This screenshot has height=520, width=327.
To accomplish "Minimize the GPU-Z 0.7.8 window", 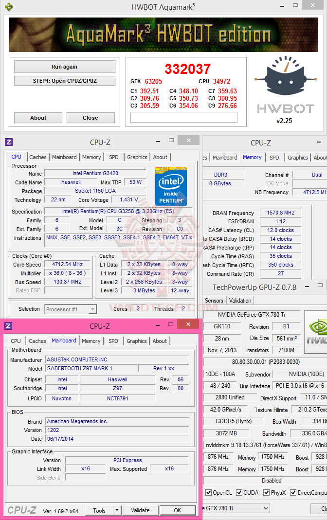I will 307,287.
